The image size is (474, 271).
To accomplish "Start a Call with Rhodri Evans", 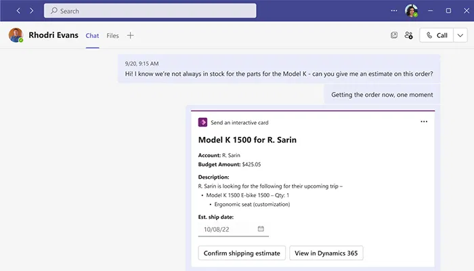I will point(436,35).
